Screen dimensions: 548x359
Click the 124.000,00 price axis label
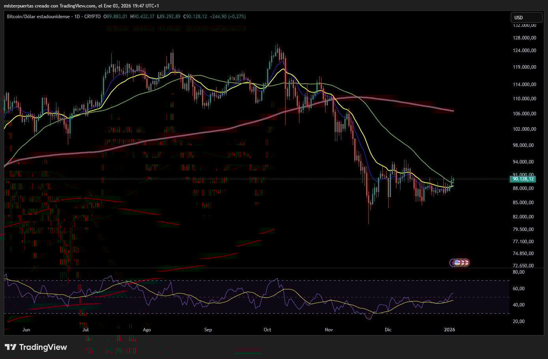(x=524, y=51)
